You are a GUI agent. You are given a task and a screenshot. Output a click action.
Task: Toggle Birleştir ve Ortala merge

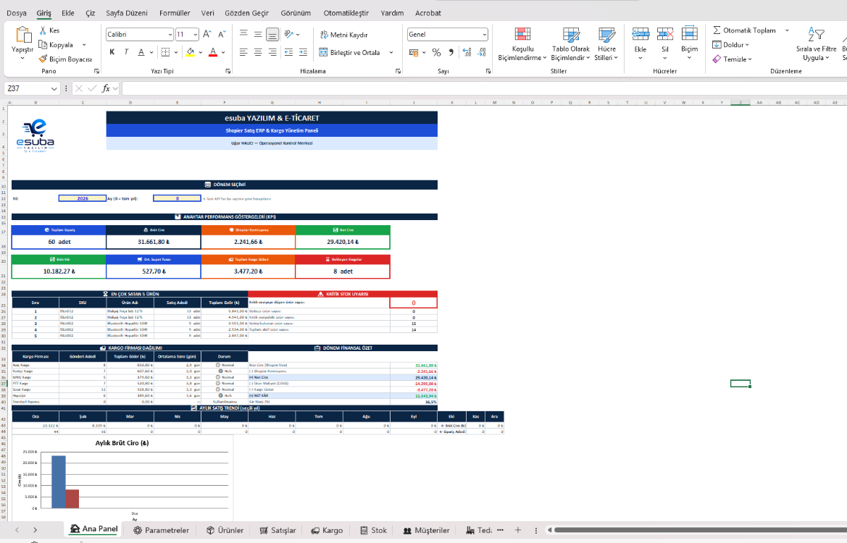pyautogui.click(x=349, y=52)
